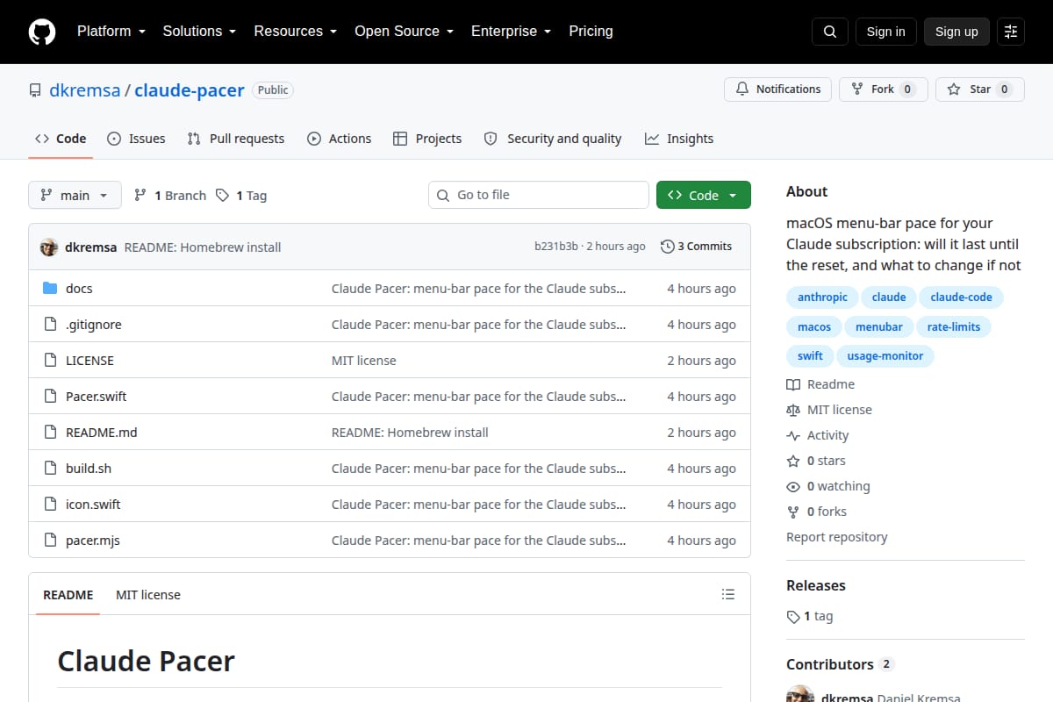Click the commits history clock icon
This screenshot has height=702, width=1053.
pos(668,247)
